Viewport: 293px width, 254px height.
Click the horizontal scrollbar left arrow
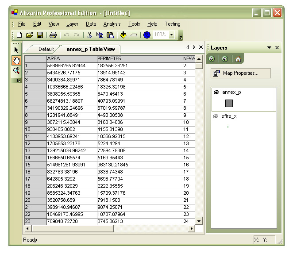pyautogui.click(x=27, y=229)
